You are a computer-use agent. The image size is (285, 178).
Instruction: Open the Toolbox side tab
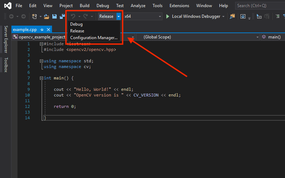point(6,65)
